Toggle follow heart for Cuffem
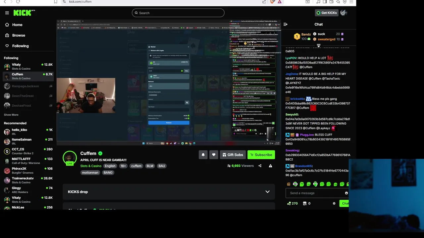This screenshot has width=424, height=238. pos(214,155)
